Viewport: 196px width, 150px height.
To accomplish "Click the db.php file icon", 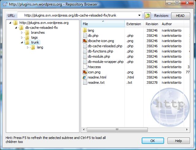I will point(85,36).
